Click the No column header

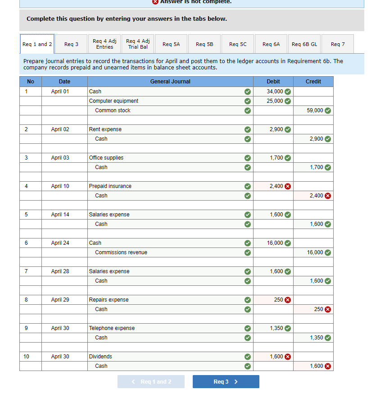(30, 82)
